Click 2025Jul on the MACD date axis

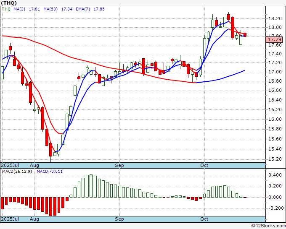click(10, 219)
